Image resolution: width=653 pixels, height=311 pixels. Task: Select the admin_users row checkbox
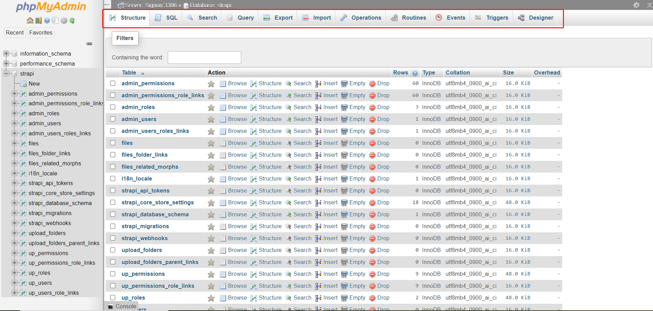pyautogui.click(x=113, y=119)
